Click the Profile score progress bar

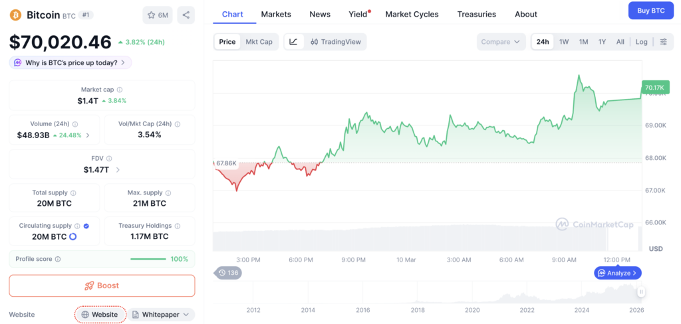tap(148, 259)
